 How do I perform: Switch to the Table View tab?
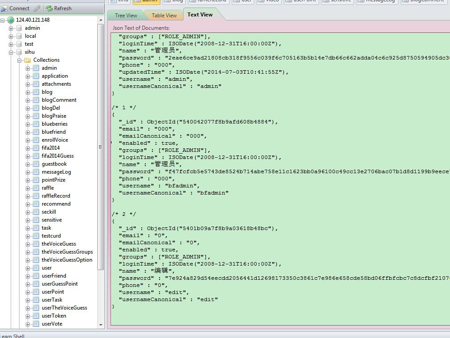point(164,16)
